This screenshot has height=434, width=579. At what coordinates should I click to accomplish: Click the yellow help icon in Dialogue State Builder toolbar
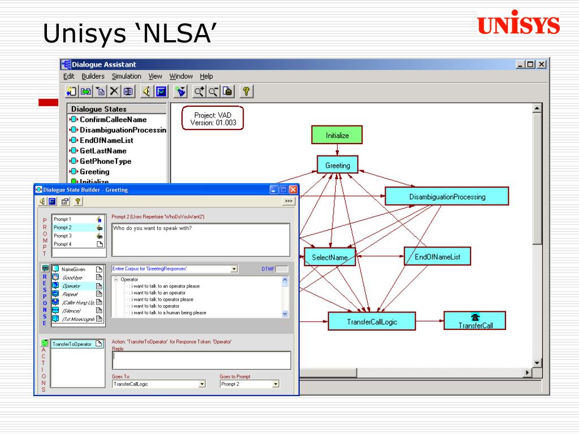pyautogui.click(x=77, y=201)
